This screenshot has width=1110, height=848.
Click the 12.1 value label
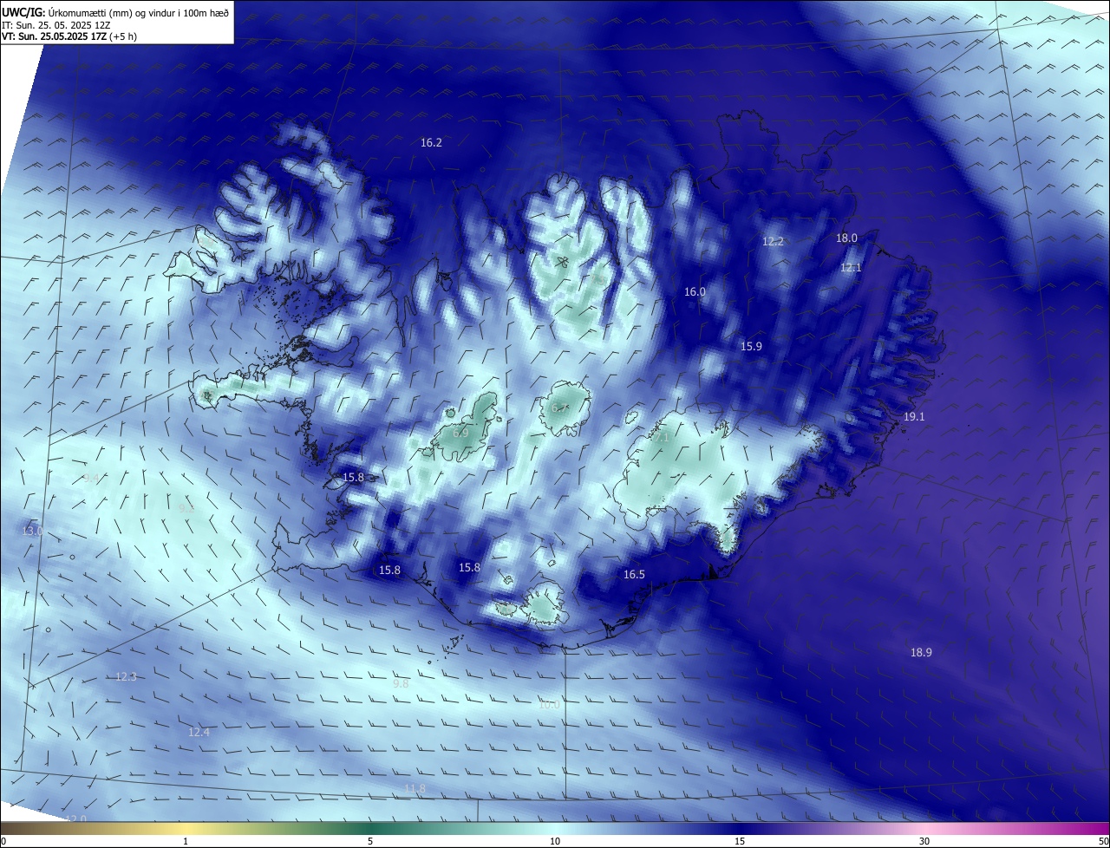point(851,268)
